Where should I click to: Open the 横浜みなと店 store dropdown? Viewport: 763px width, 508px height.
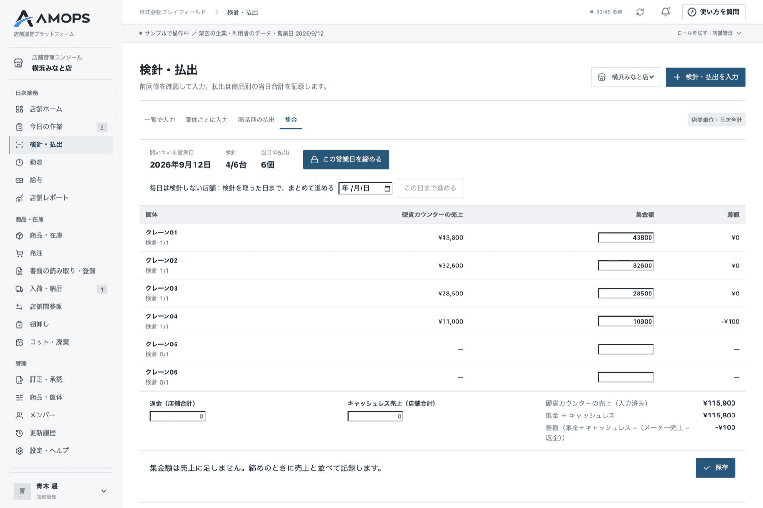pos(626,77)
